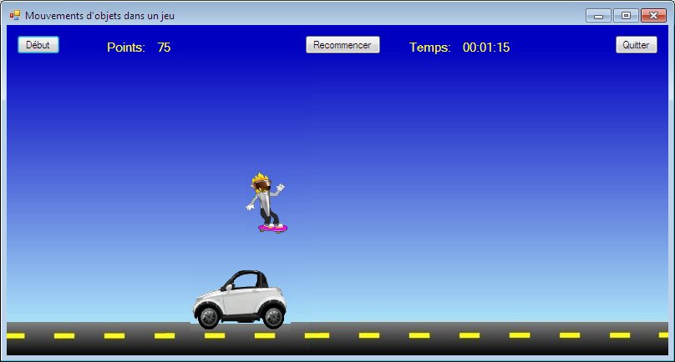Image resolution: width=675 pixels, height=362 pixels.
Task: Minimize the game window
Action: tap(598, 16)
